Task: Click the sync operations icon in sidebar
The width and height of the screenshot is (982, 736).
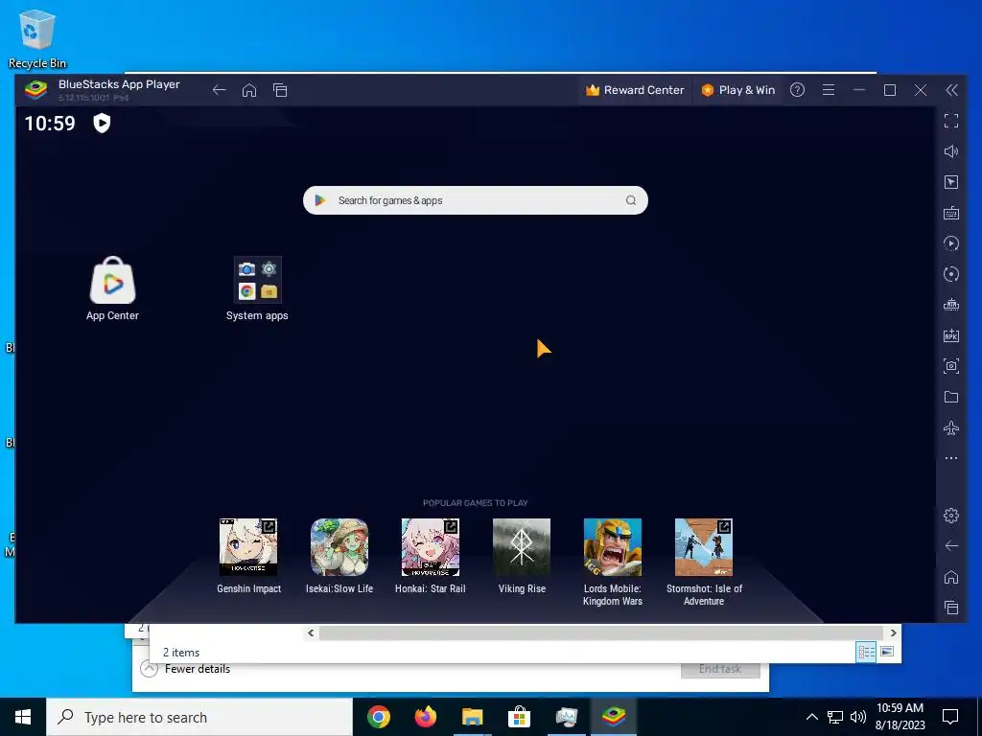Action: 951,274
